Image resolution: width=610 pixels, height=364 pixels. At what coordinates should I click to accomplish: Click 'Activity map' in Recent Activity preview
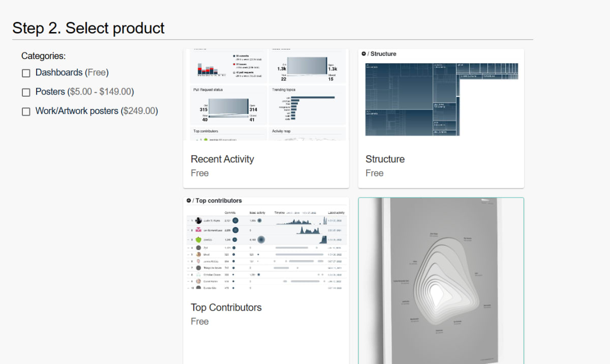[281, 131]
